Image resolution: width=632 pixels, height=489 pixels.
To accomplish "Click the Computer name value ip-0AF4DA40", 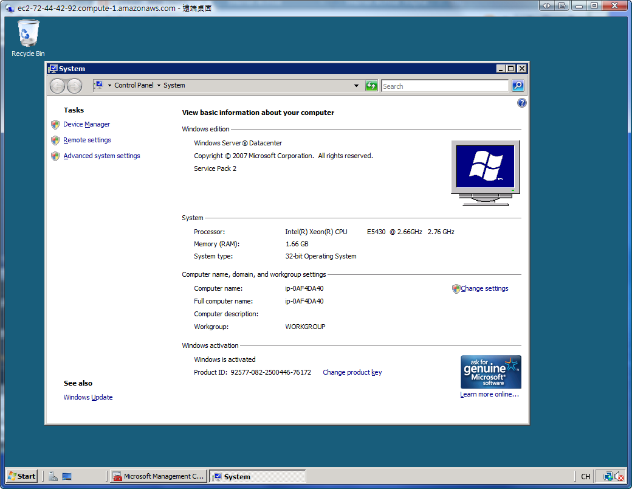I will pyautogui.click(x=304, y=288).
